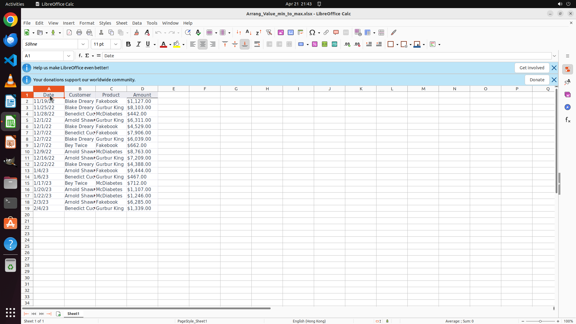Viewport: 576px width, 324px height.
Task: Click the Sort Ascending toolbar icon
Action: (x=248, y=32)
